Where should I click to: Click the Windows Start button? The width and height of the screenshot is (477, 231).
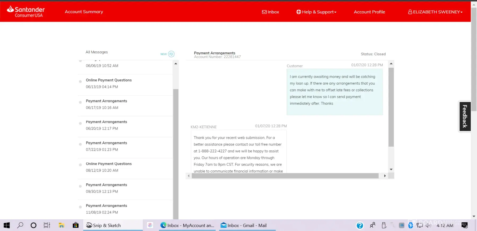click(7, 225)
